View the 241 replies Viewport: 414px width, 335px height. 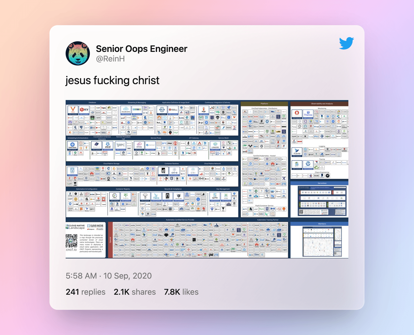86,292
